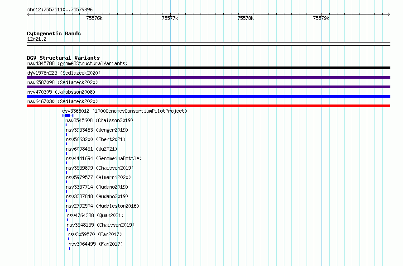The width and height of the screenshot is (403, 266).
Task: Click the small blue esv3366012 glyph
Action: [68, 115]
